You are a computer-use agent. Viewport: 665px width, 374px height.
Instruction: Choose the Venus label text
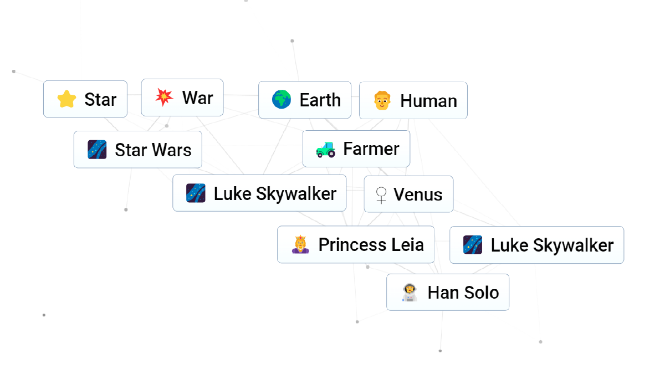coord(418,194)
